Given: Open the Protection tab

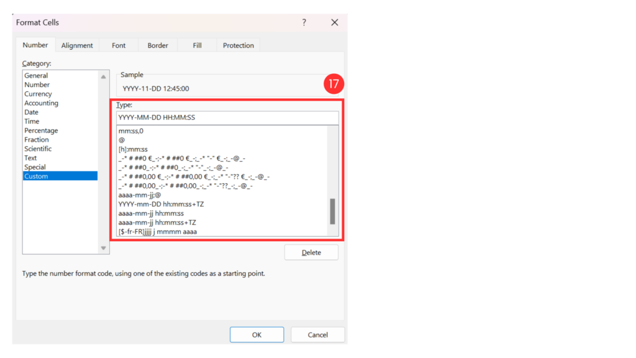Looking at the screenshot, I should click(x=238, y=45).
